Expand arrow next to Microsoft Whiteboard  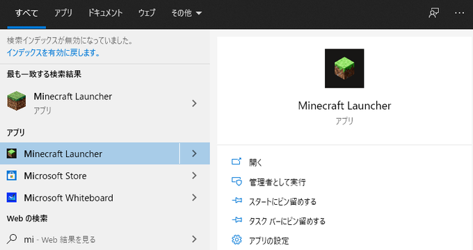[194, 198]
